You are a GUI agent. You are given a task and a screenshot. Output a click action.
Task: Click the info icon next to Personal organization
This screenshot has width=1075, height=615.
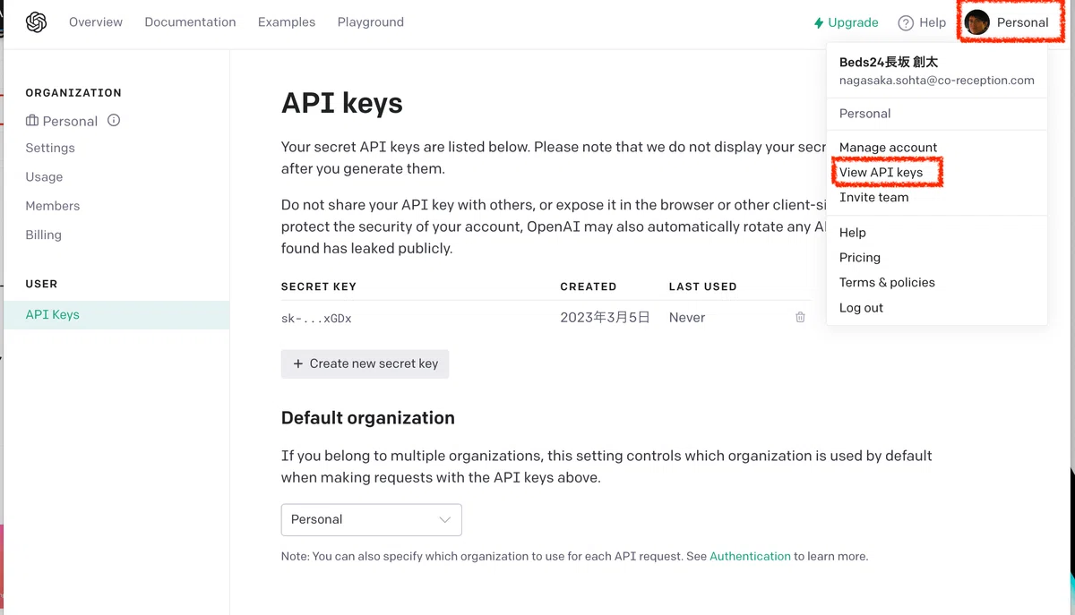point(114,120)
